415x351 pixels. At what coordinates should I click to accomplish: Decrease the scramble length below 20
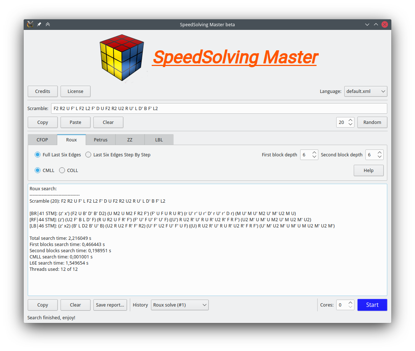coord(350,125)
